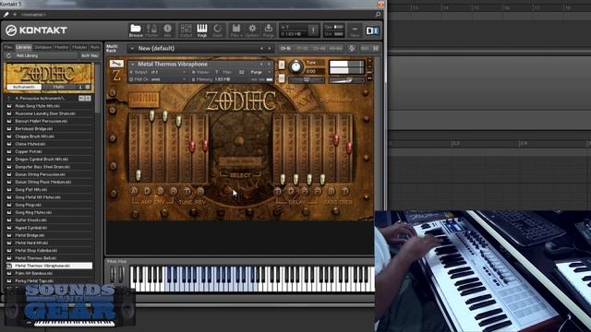This screenshot has width=591, height=332.
Task: Click the wrench edit icon of instrument
Action: [116, 64]
